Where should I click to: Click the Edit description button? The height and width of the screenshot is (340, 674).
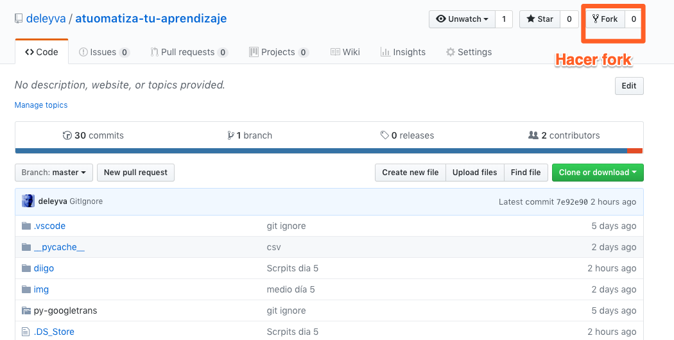[x=628, y=86]
